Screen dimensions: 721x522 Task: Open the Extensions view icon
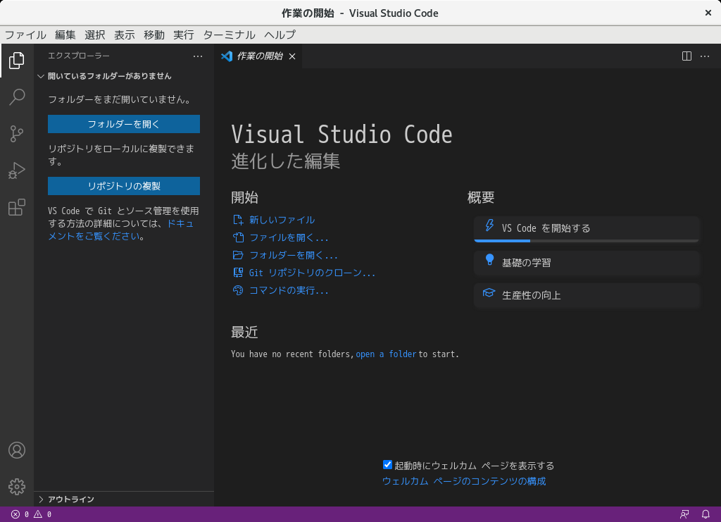point(17,207)
